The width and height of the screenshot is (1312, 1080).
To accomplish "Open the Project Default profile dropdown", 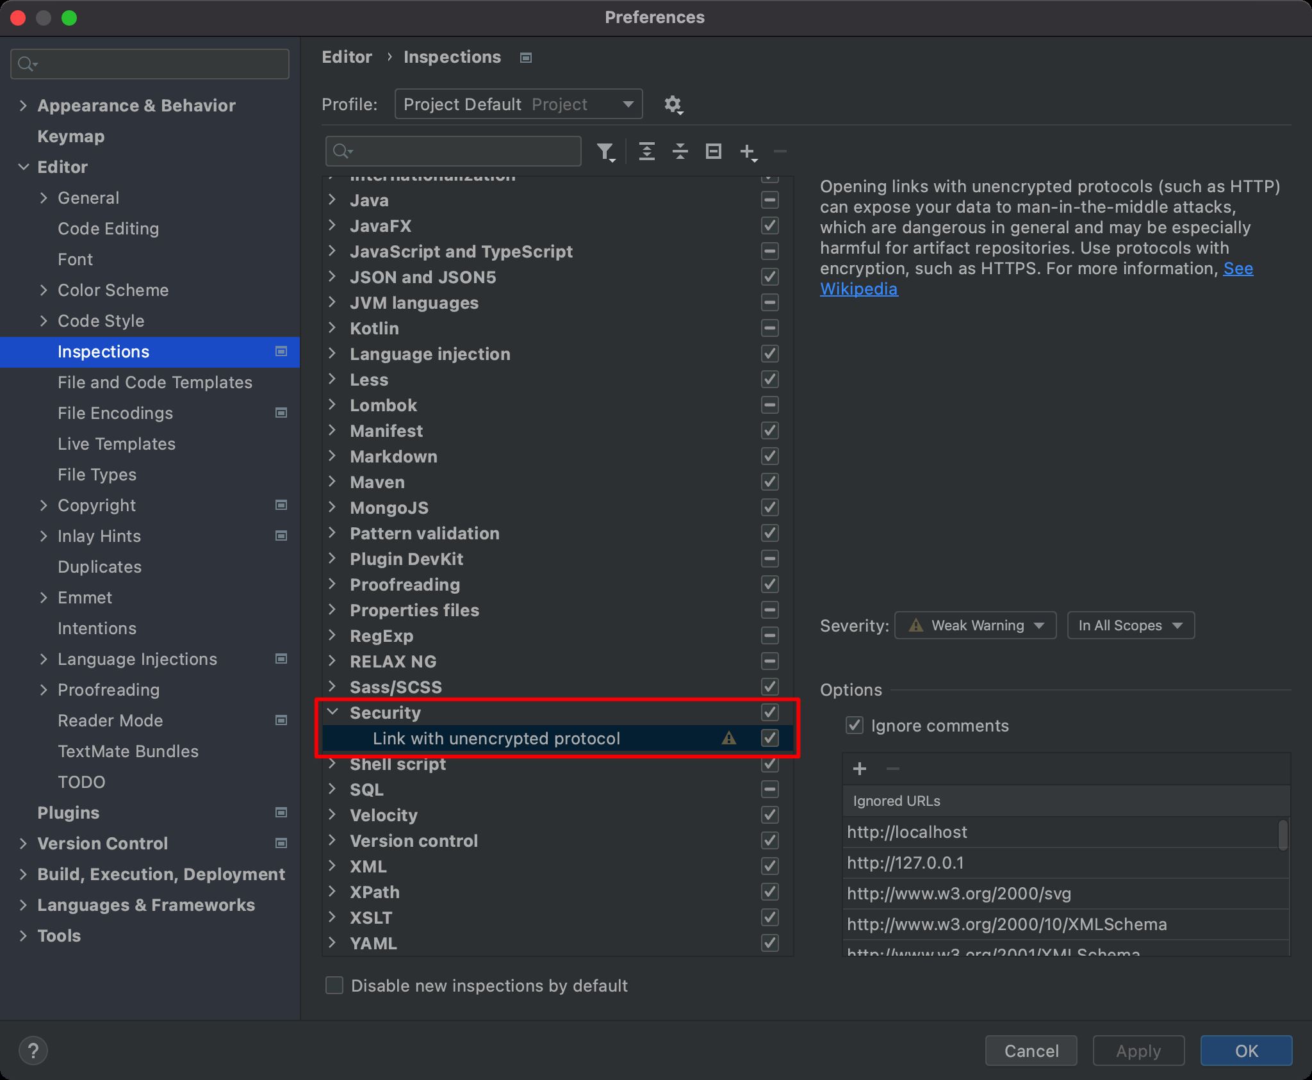I will [518, 104].
